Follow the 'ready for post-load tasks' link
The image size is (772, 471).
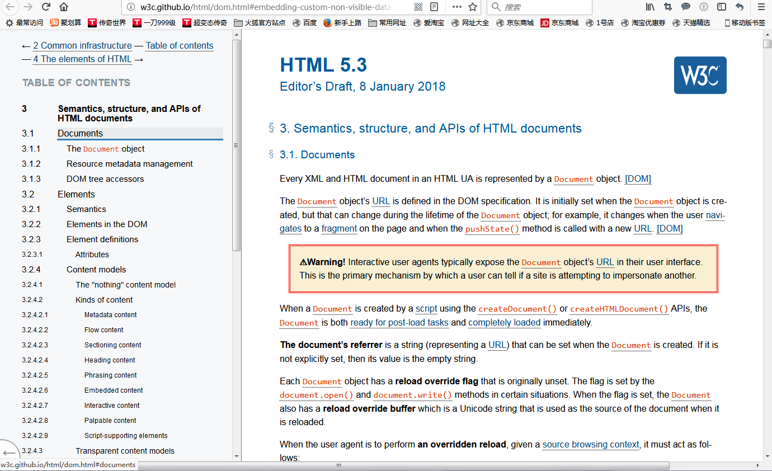click(399, 323)
